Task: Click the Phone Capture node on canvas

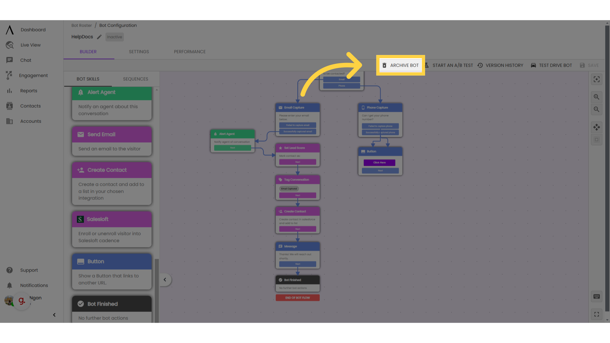Action: [380, 120]
